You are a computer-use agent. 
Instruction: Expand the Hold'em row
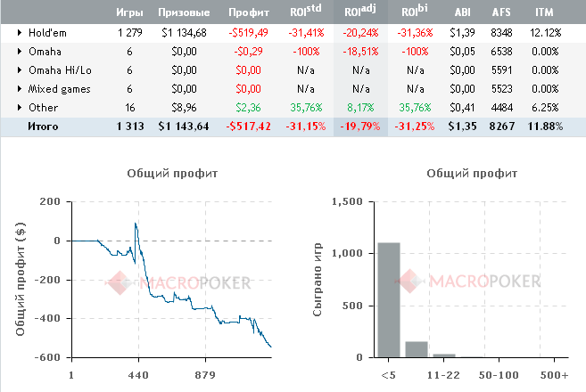pos(20,33)
